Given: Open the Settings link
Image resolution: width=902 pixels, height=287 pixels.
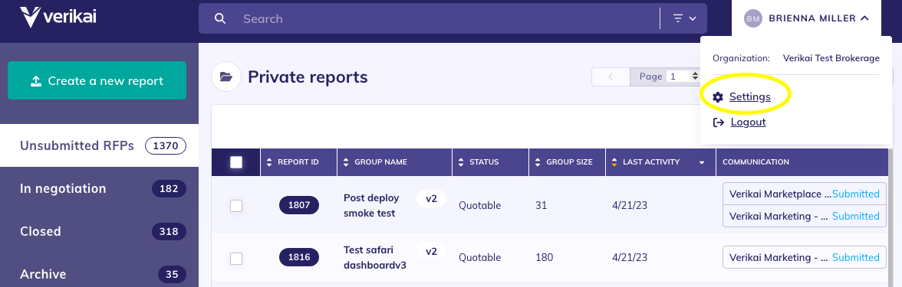Looking at the screenshot, I should 749,97.
